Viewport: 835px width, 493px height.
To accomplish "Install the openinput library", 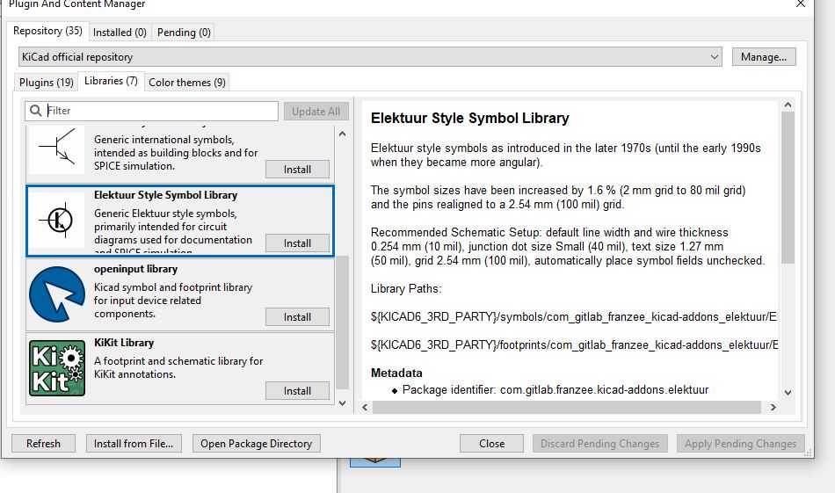I will 297,317.
